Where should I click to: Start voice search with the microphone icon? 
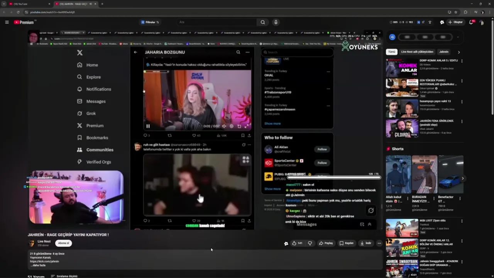276,22
